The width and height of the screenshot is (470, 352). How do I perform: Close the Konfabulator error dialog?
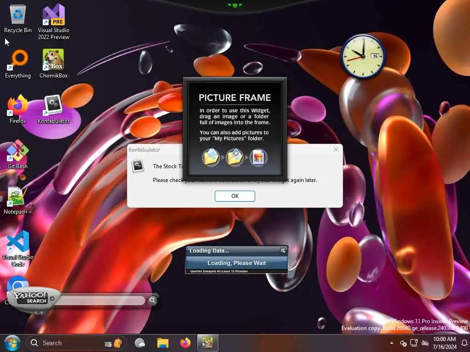tap(336, 149)
